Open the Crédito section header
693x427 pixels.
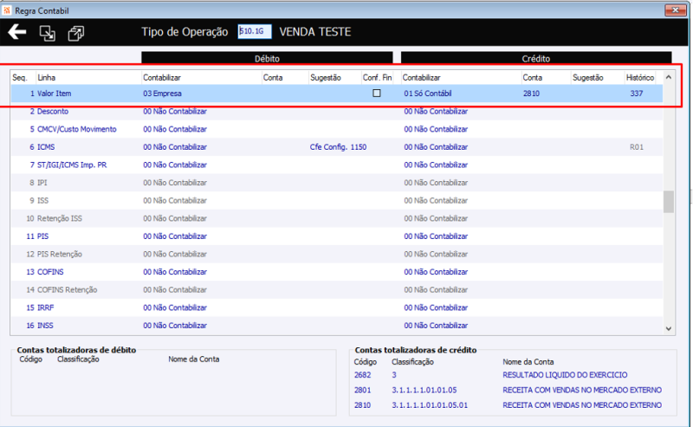pos(535,58)
